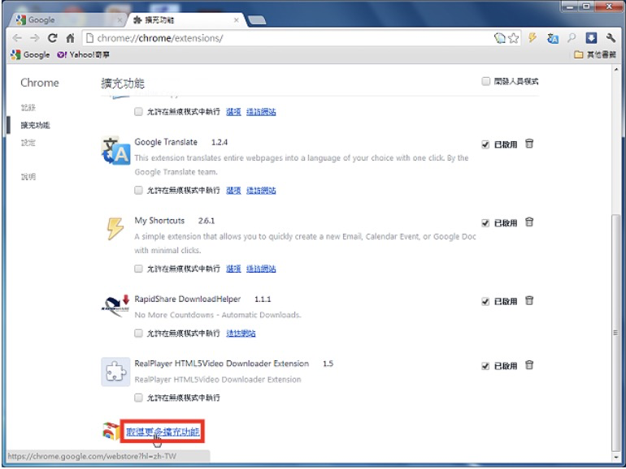Viewport: 626px width, 469px height.
Task: Go to home page via house icon
Action: (70, 38)
